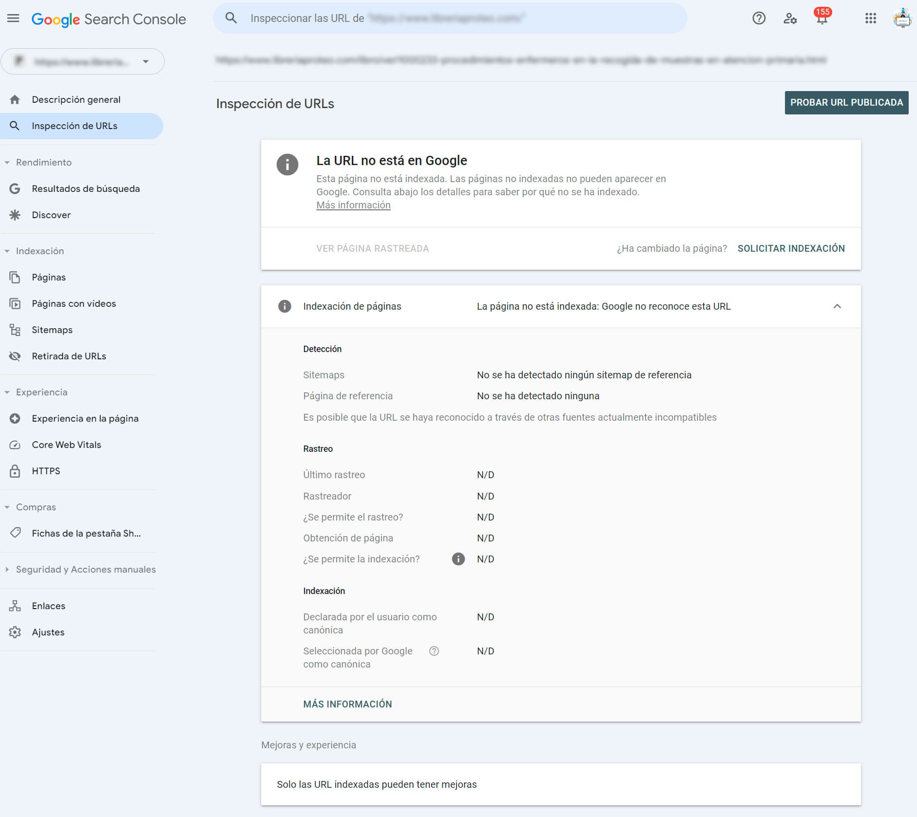Open users and permissions settings icon
The image size is (917, 817).
[790, 19]
